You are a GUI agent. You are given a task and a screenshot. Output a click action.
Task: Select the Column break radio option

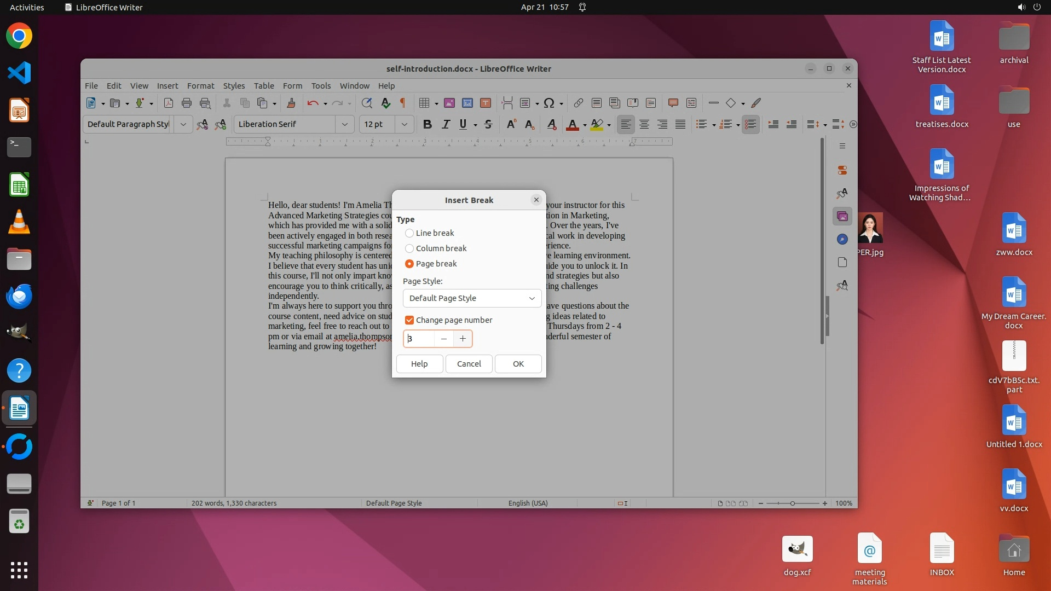[409, 248]
